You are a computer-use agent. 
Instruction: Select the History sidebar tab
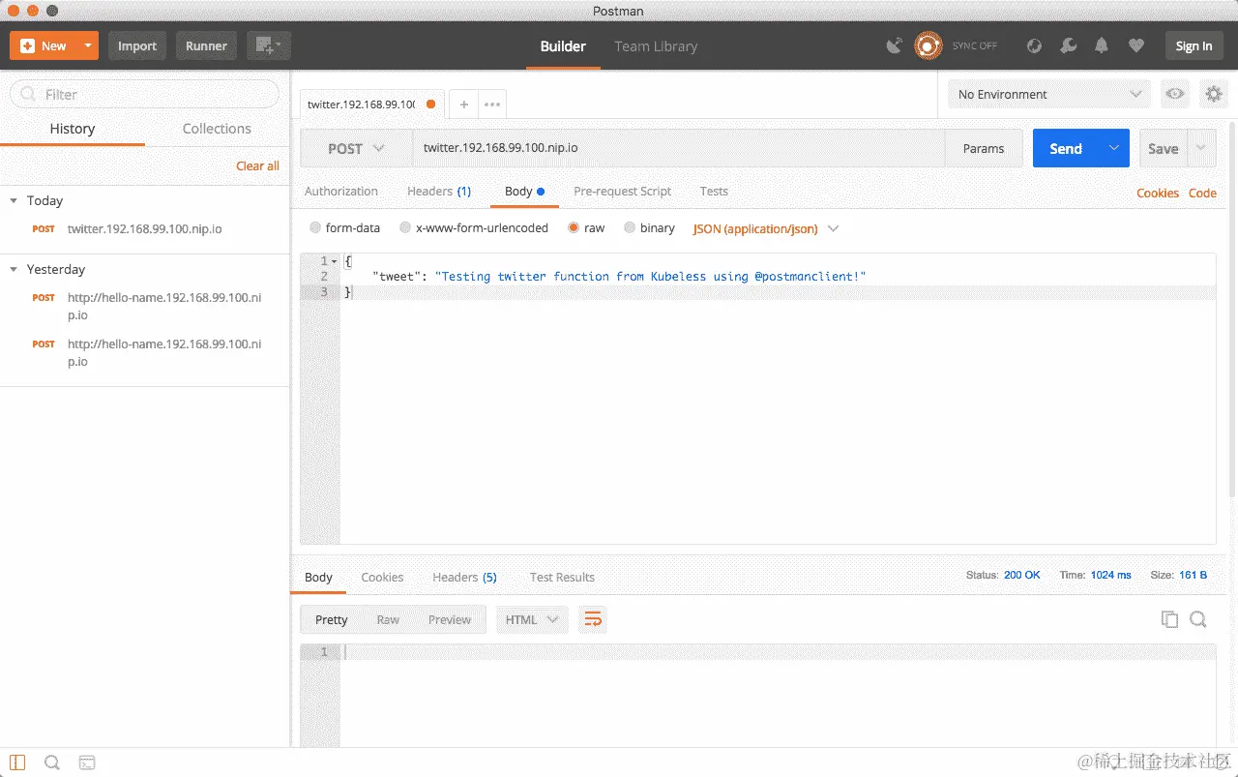click(x=73, y=129)
